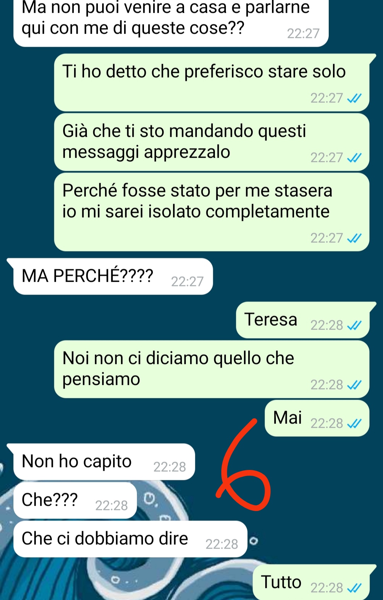Select the 'Che???' message bubble
This screenshot has height=600, width=383.
pos(75,500)
